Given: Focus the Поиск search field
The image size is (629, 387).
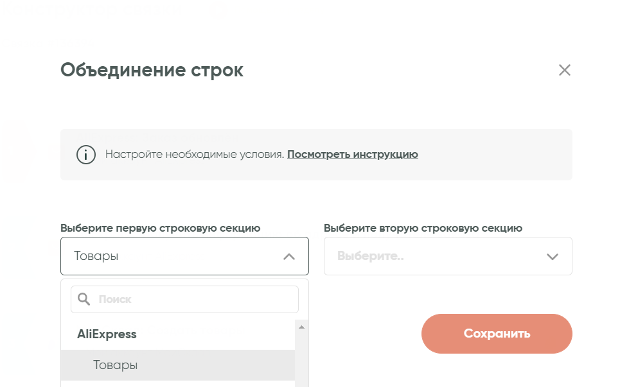Looking at the screenshot, I should pos(193,299).
